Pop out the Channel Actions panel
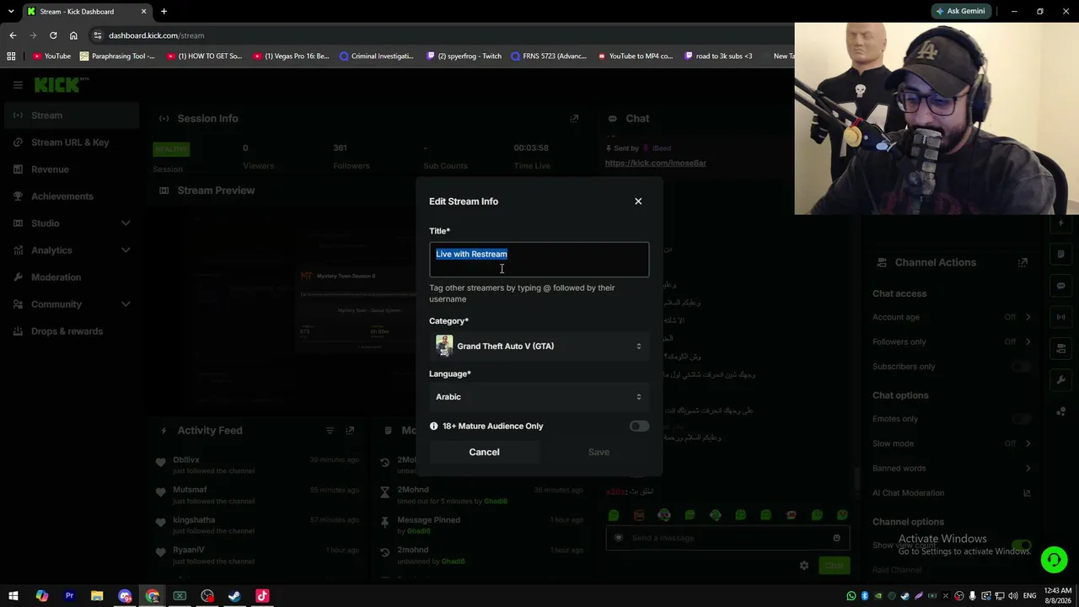Screen dimensions: 1079x607 (1023, 263)
